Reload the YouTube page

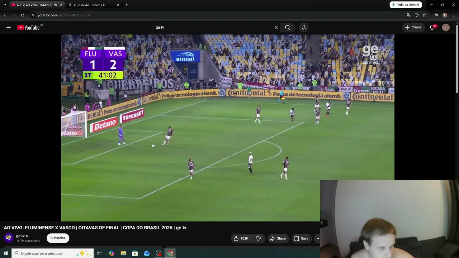(23, 15)
